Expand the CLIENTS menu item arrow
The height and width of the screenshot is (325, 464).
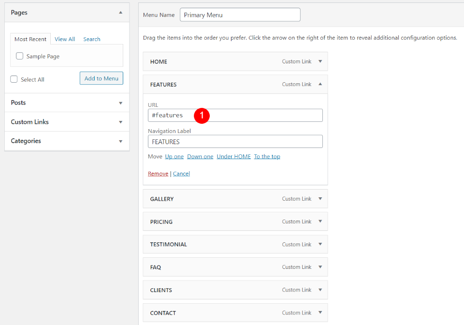(320, 290)
